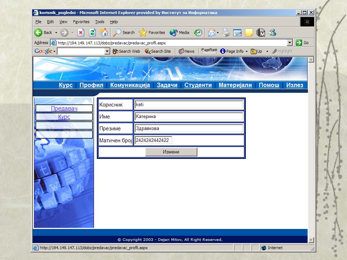Open the Задачи navigation link
This screenshot has height=260, width=347.
point(167,85)
